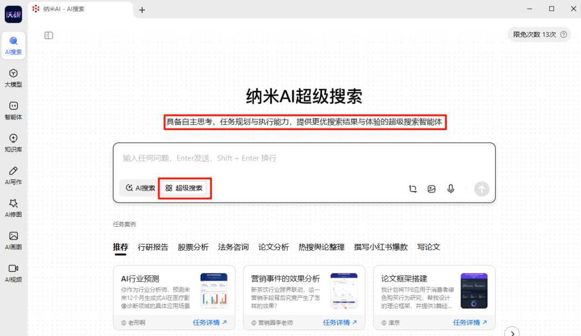
Task: Click the image upload icon in search box
Action: [x=431, y=189]
